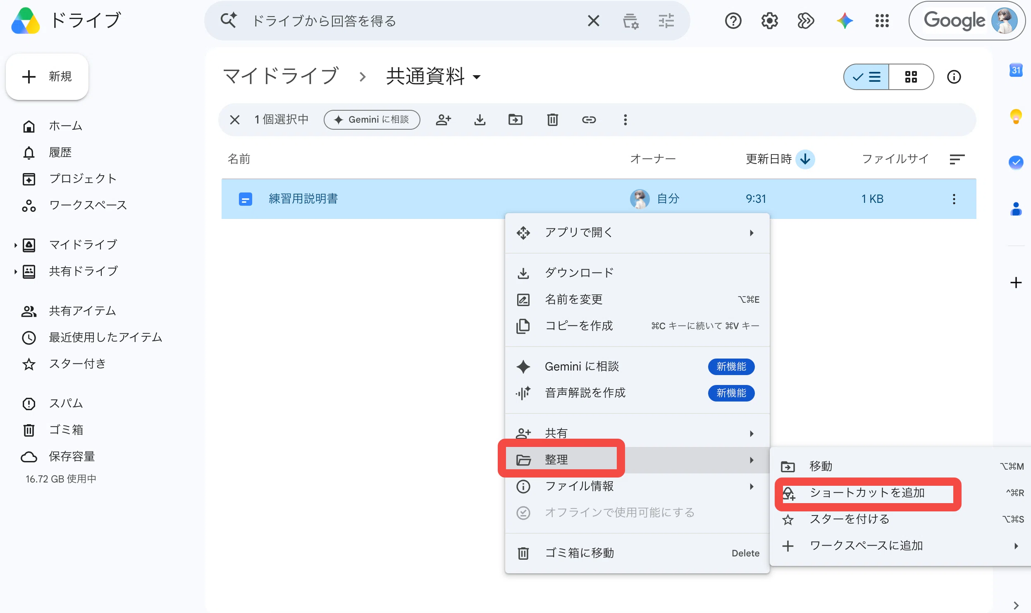Choose 名前を変更 from context menu
This screenshot has width=1031, height=613.
[x=637, y=299]
